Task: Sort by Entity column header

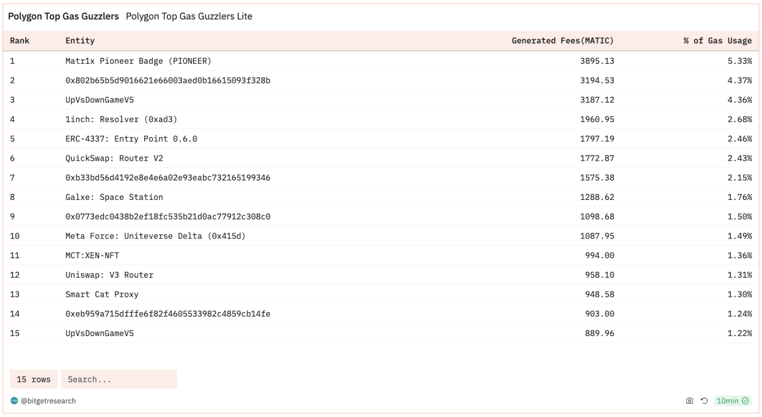Action: pos(80,41)
